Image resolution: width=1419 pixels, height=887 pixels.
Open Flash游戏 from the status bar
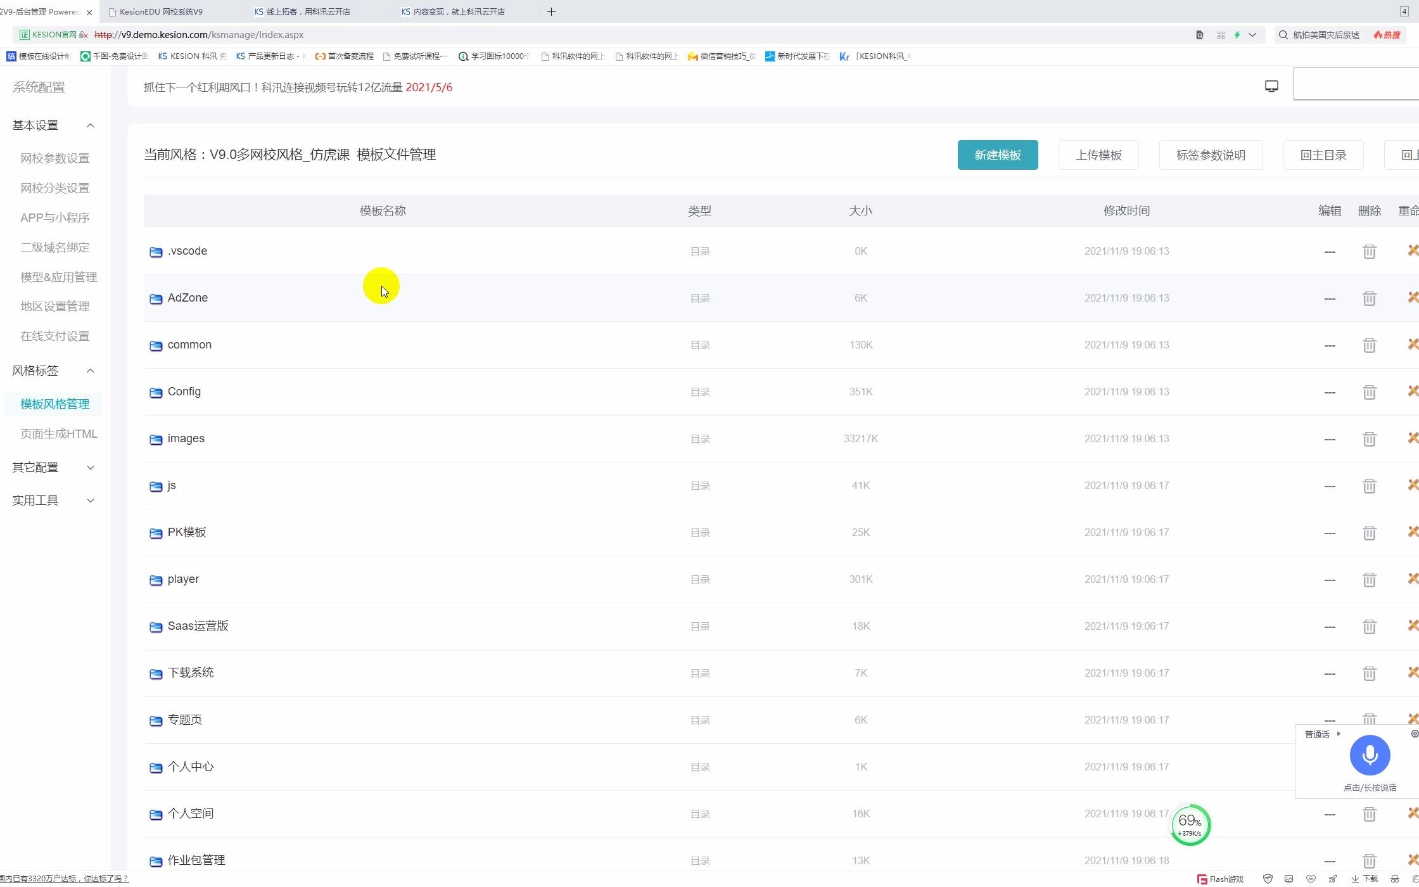coord(1219,879)
